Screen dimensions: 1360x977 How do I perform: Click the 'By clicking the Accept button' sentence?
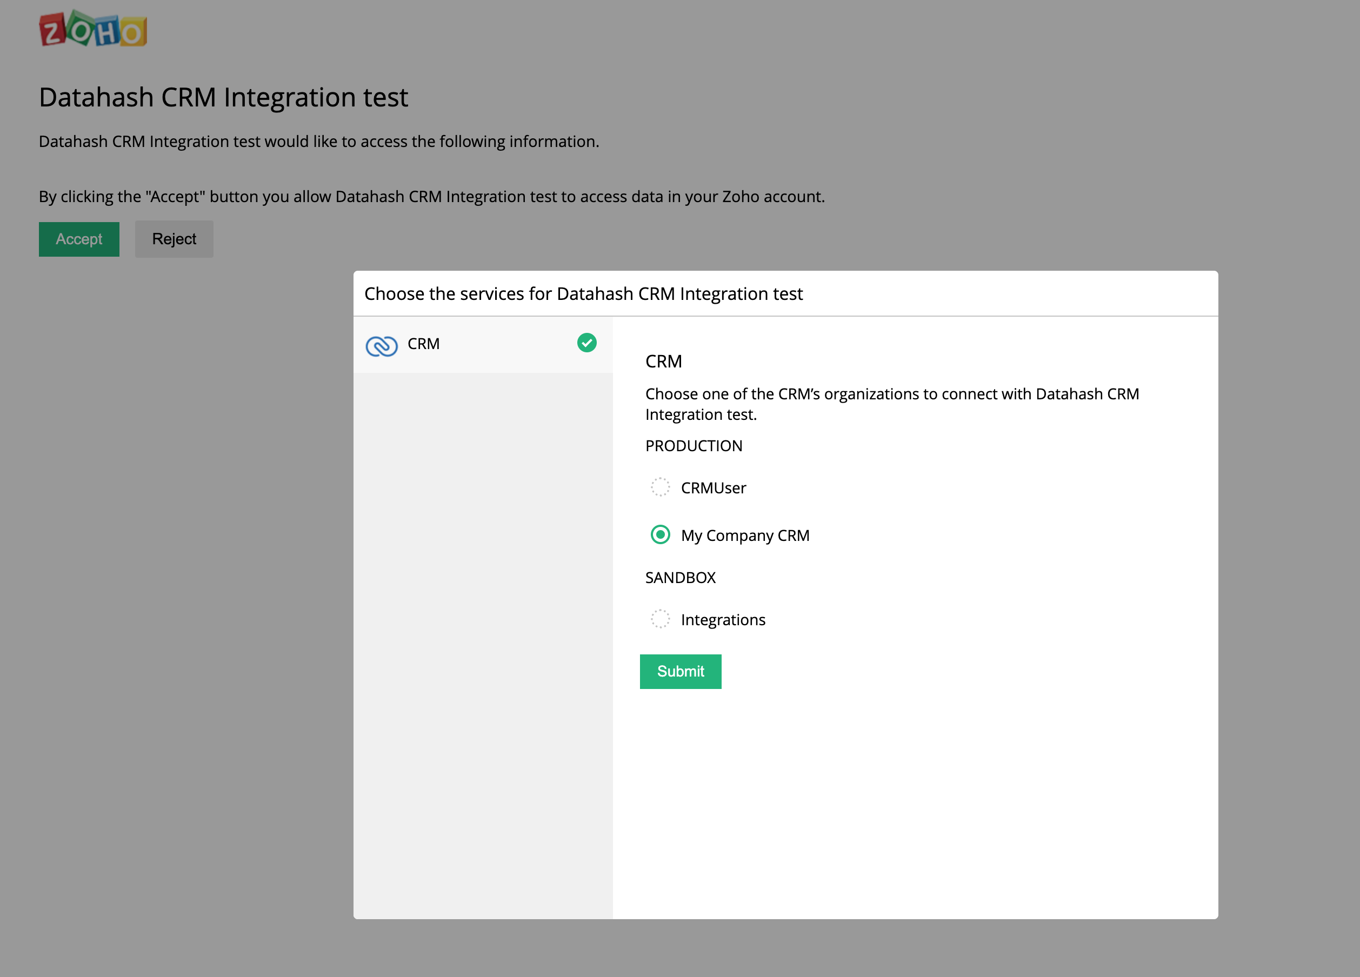click(432, 197)
